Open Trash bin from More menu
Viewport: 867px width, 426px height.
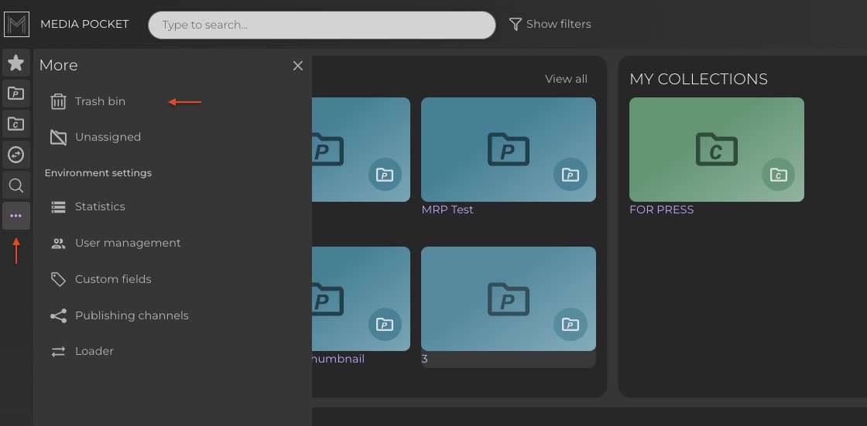tap(100, 101)
